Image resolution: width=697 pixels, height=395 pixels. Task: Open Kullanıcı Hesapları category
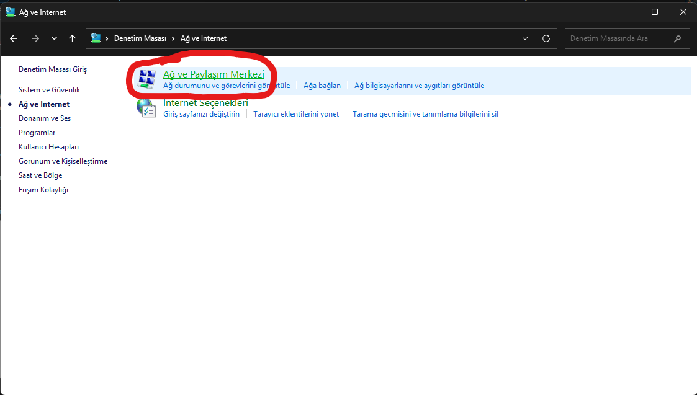pos(48,146)
